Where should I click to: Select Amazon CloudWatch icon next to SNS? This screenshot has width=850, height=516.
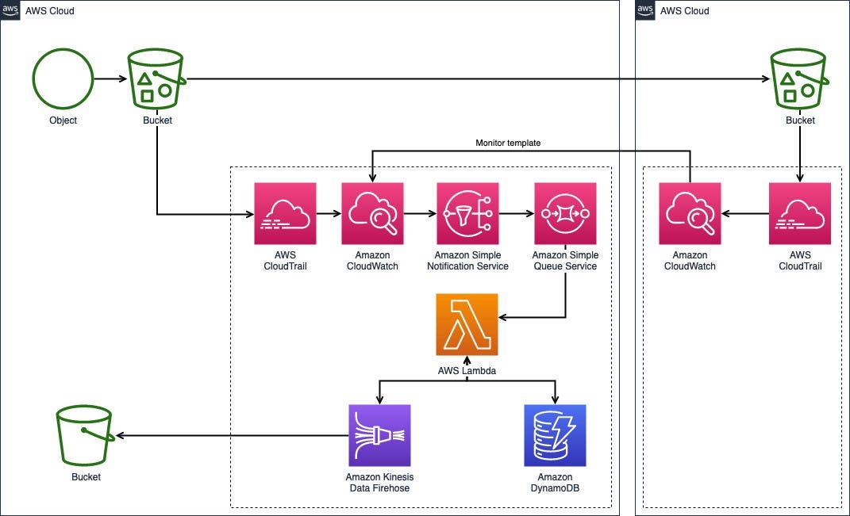(372, 213)
